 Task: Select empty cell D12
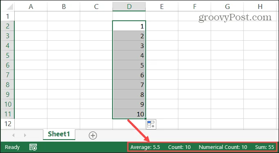[x=129, y=124]
